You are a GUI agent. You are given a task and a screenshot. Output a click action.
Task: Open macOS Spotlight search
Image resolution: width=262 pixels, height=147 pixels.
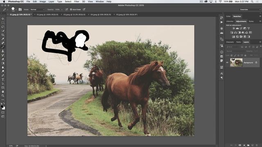click(x=252, y=2)
